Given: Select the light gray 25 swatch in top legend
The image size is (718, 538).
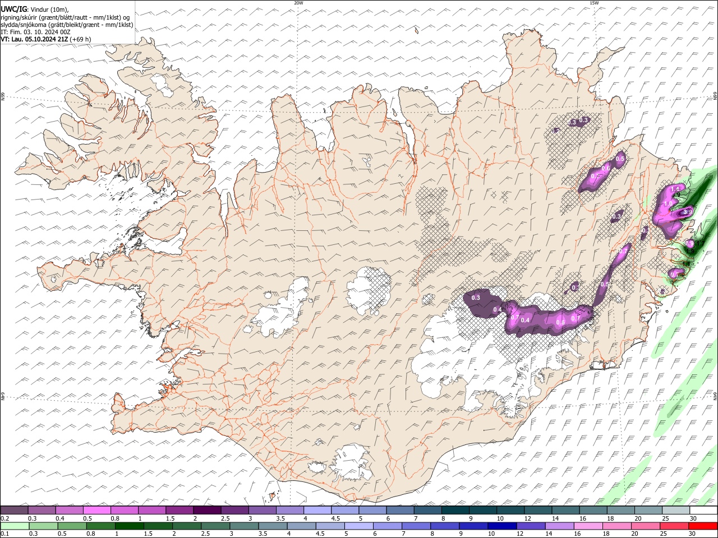Looking at the screenshot, I should (676, 511).
